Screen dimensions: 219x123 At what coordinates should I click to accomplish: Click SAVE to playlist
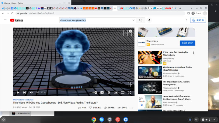[122, 108]
